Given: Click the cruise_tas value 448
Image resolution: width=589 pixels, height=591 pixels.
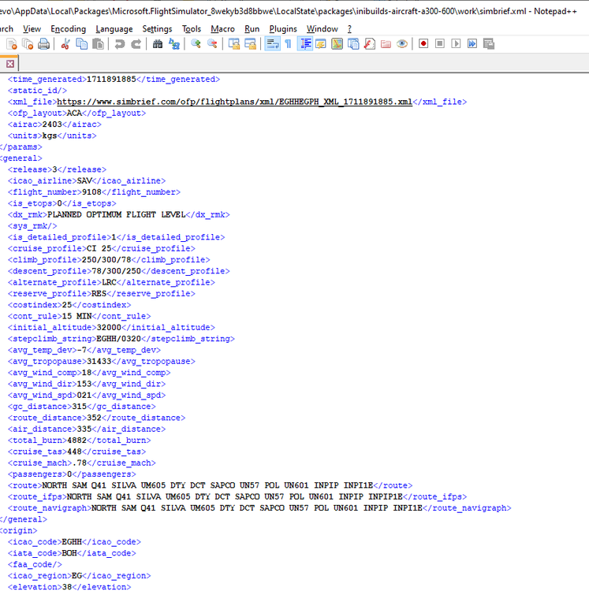Looking at the screenshot, I should (x=74, y=452).
